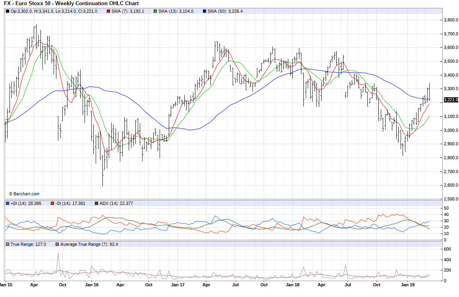Click the blue SMA (50) legend swatch
The image size is (459, 297).
(204, 11)
